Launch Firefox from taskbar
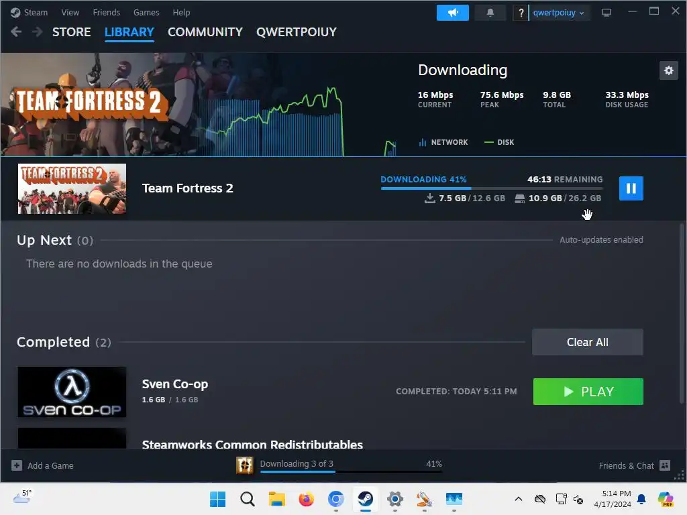The height and width of the screenshot is (515, 687). pos(306,499)
